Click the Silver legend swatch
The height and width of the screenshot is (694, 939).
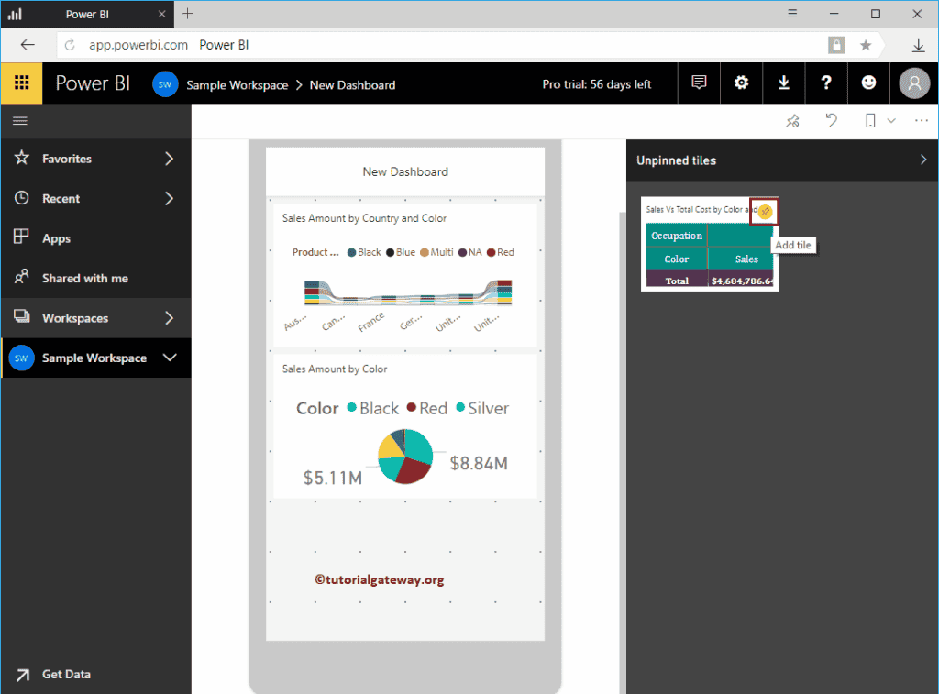(x=460, y=407)
